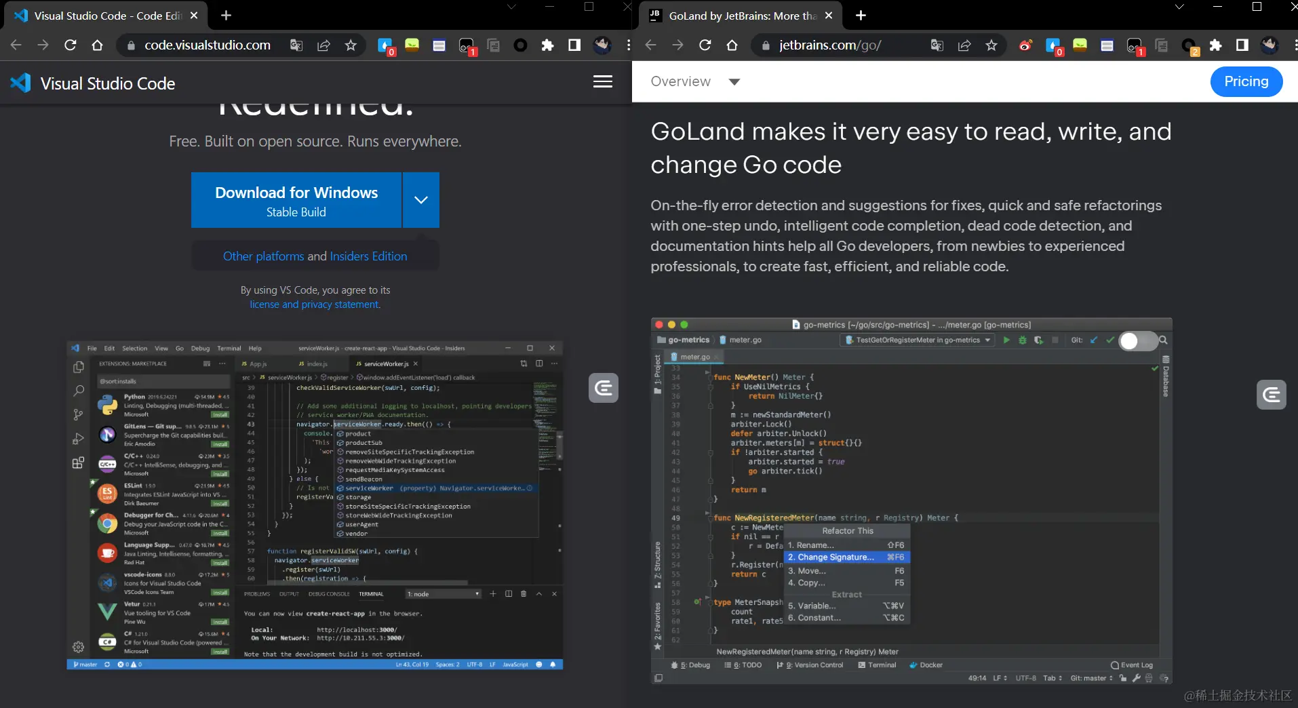Bookmark the jetbrains.com page with the star
The image size is (1298, 708).
pos(991,45)
